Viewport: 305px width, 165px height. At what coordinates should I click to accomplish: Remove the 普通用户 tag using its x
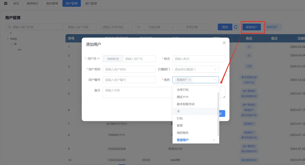[x=190, y=80]
